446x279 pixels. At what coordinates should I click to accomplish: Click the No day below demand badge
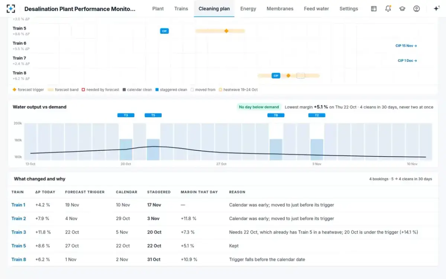pos(259,107)
